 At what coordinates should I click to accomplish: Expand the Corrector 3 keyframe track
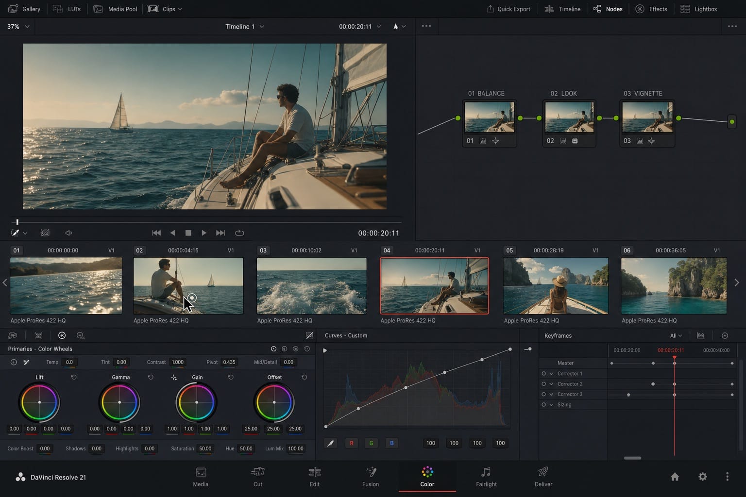(551, 394)
